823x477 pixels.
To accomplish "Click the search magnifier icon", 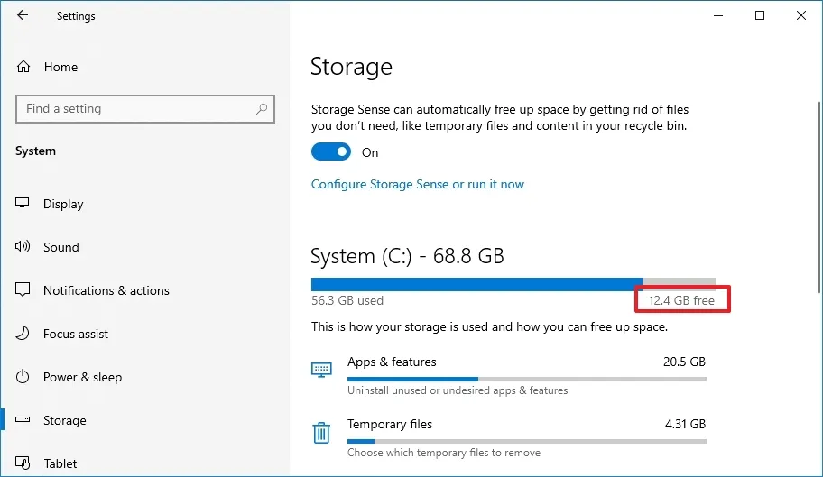I will pyautogui.click(x=262, y=108).
